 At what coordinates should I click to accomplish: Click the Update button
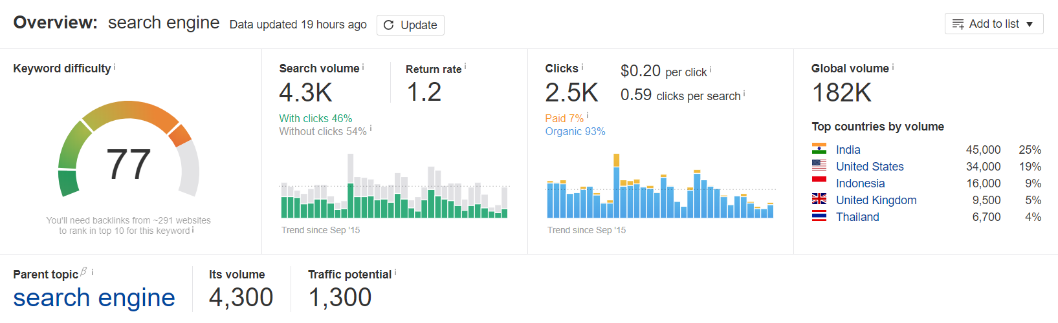click(410, 25)
